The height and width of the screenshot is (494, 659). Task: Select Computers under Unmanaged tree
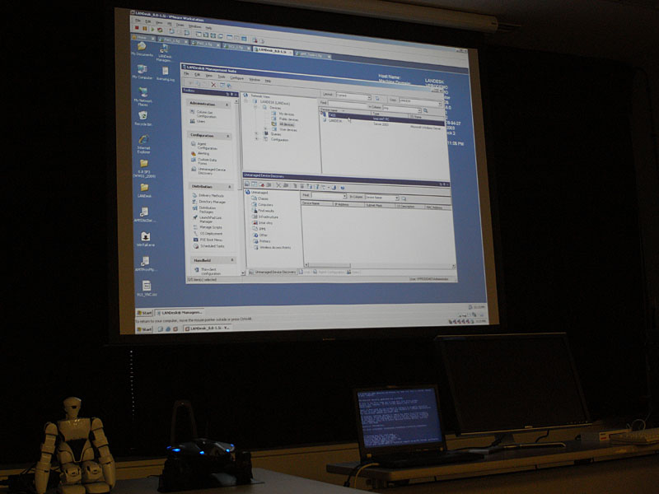click(262, 204)
